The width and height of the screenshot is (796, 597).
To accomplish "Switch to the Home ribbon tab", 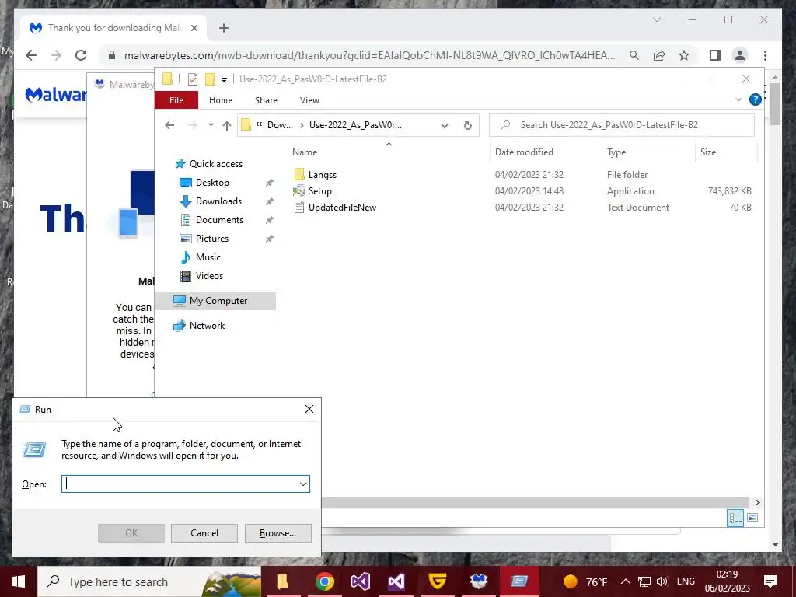I will [220, 100].
